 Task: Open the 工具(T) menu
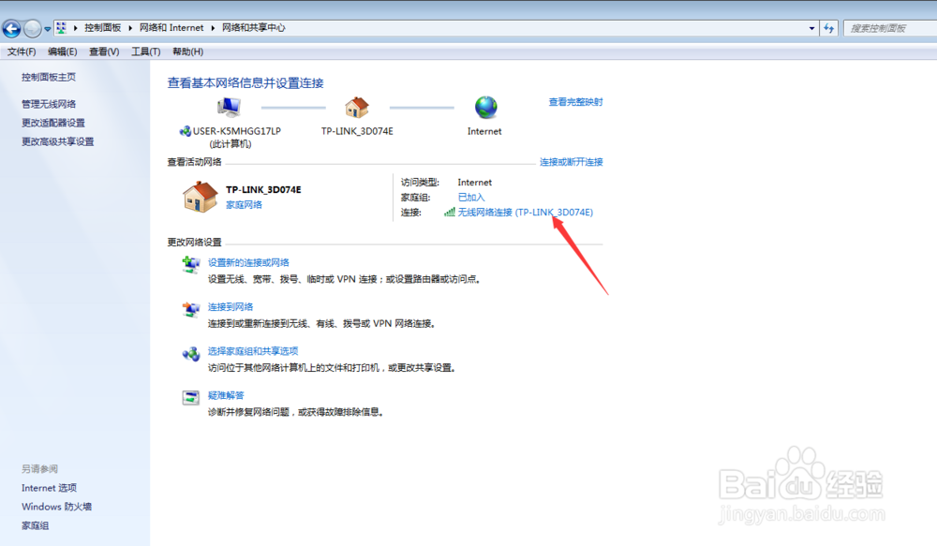coord(144,51)
